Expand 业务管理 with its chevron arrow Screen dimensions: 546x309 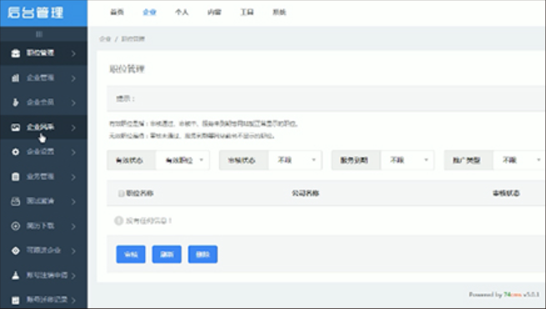73,177
